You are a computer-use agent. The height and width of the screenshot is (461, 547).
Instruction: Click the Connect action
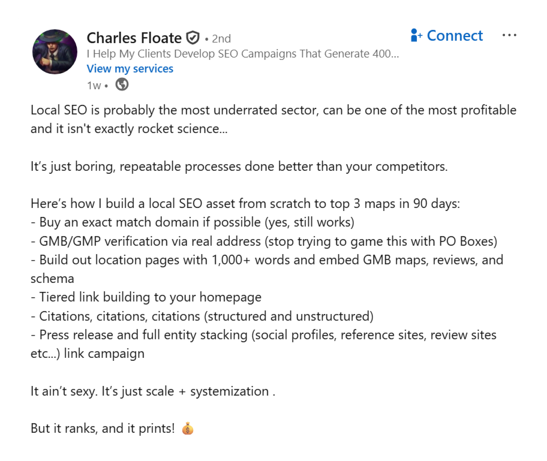(x=455, y=35)
